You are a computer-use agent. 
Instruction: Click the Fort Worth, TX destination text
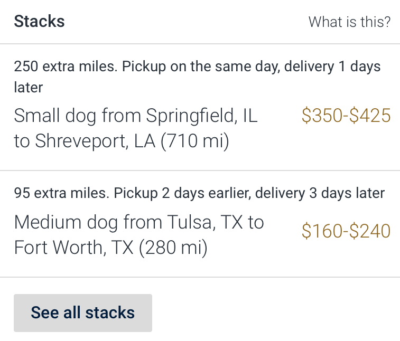pyautogui.click(x=74, y=248)
